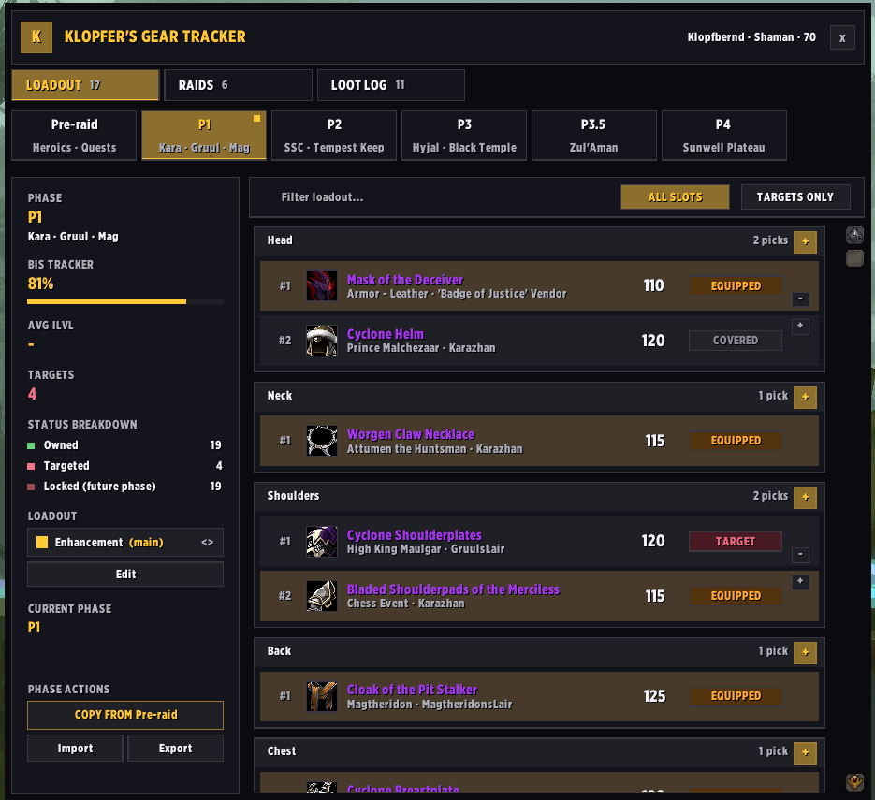This screenshot has width=875, height=800.
Task: Click the yellow Enhancement loadout color swatch
Action: tap(42, 543)
